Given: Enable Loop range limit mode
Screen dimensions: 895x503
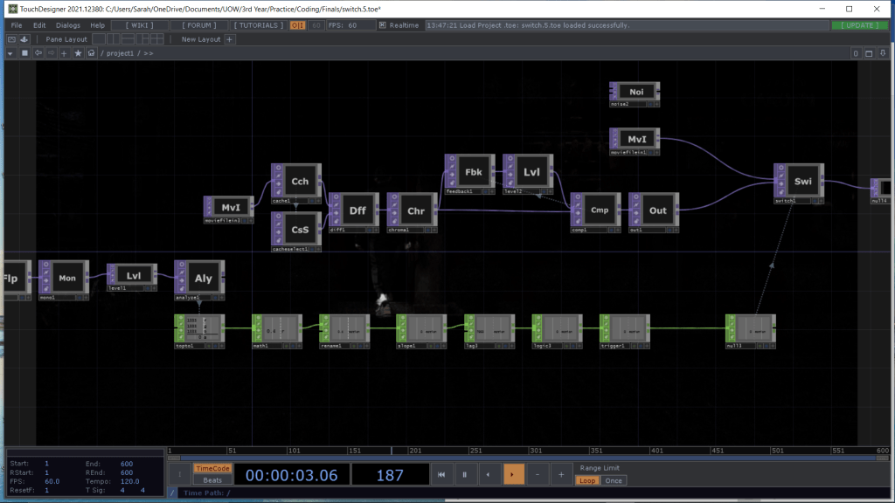Looking at the screenshot, I should (x=588, y=480).
